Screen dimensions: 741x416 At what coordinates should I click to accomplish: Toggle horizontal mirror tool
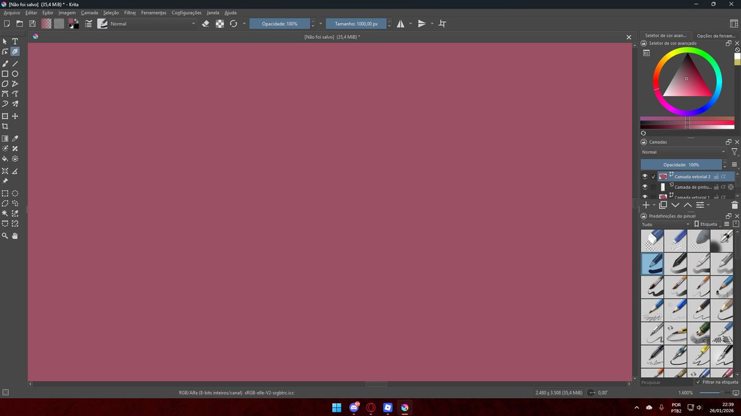tap(400, 23)
